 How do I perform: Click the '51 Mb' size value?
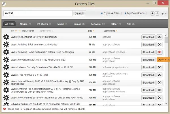[x=92, y=44]
